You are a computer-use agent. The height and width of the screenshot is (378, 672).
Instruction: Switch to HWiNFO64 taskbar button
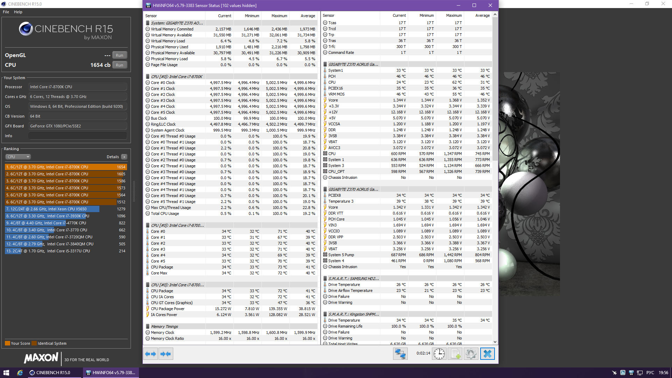click(111, 373)
